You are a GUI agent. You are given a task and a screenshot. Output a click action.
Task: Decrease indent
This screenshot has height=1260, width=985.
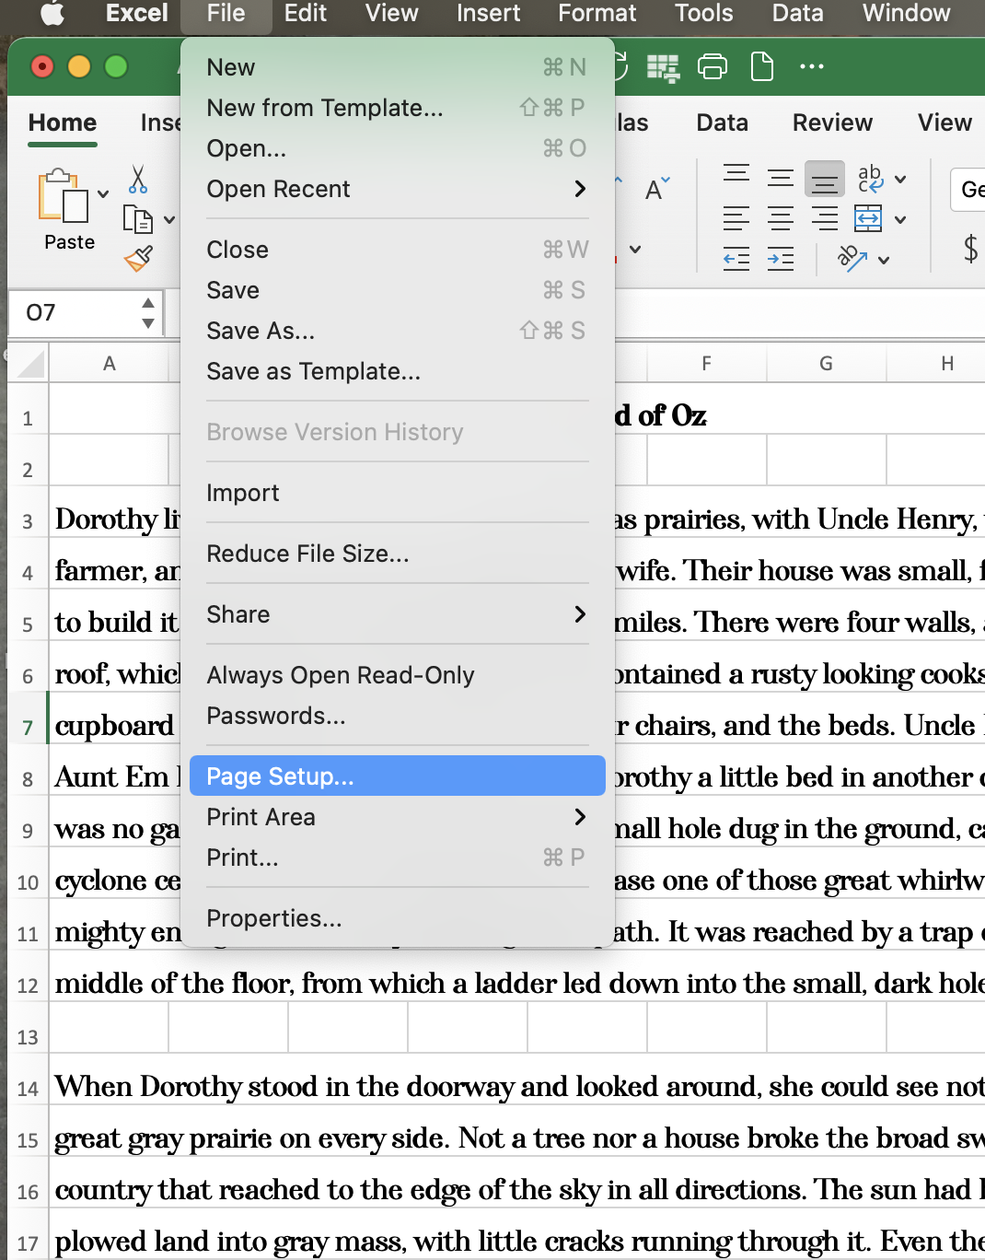tap(736, 260)
